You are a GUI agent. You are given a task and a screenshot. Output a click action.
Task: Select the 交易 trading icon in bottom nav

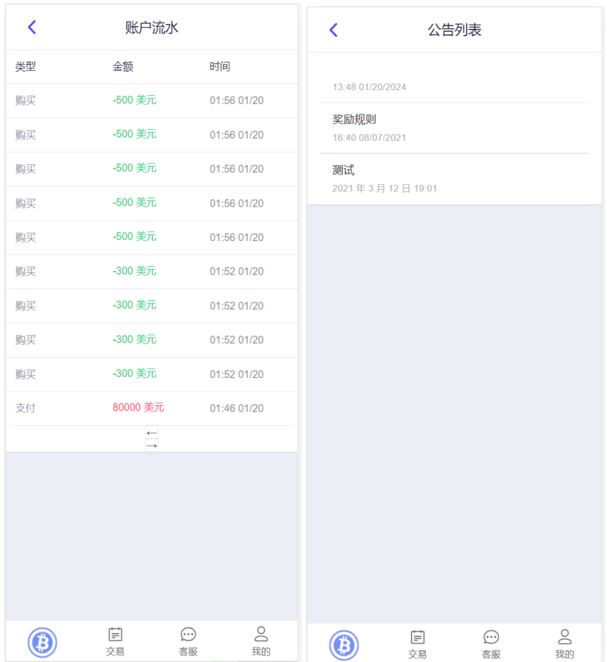pyautogui.click(x=115, y=640)
